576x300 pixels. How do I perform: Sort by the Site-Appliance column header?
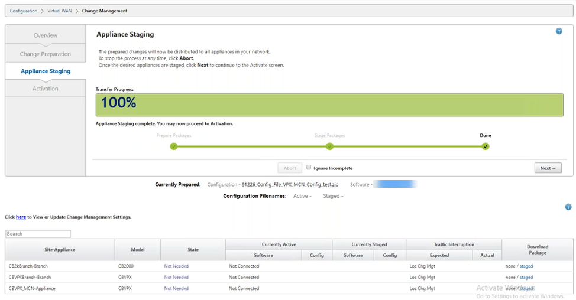click(60, 250)
